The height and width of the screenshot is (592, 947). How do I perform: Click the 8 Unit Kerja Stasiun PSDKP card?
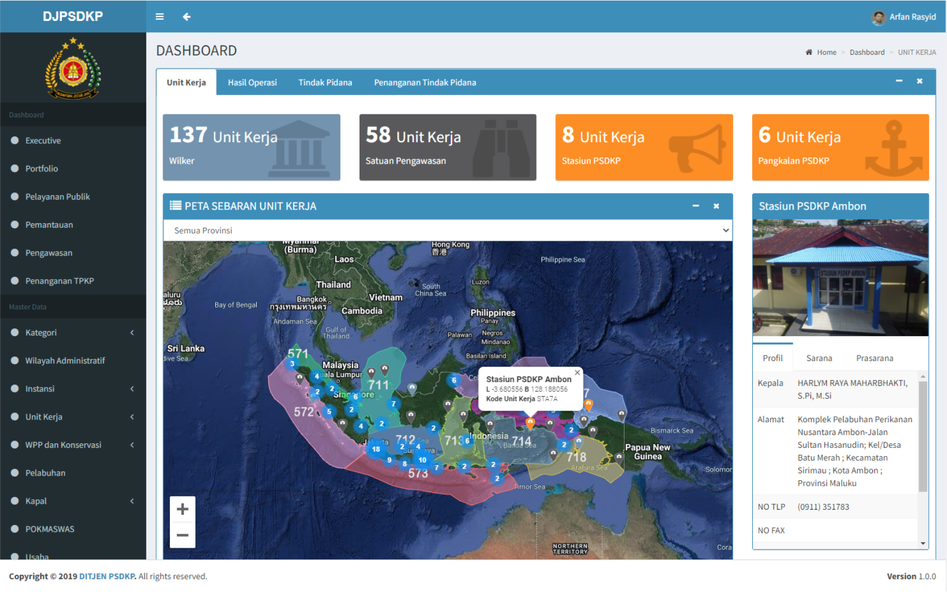pyautogui.click(x=644, y=148)
